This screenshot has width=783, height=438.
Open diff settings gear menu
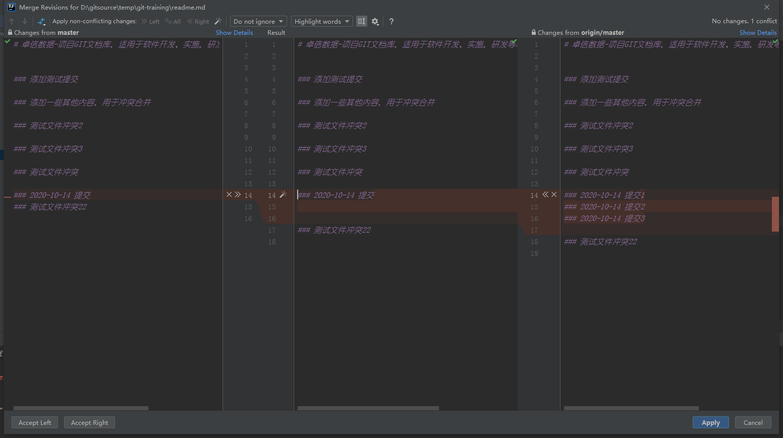coord(375,21)
